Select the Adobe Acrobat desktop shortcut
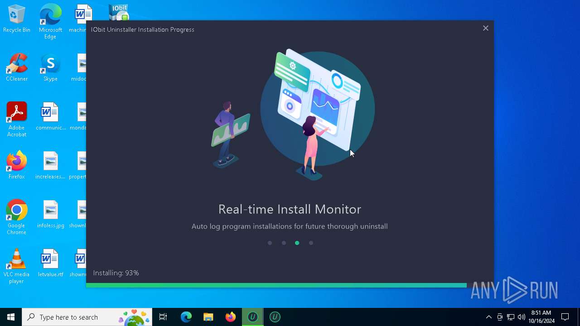Screen dimensions: 580x326 click(x=17, y=120)
